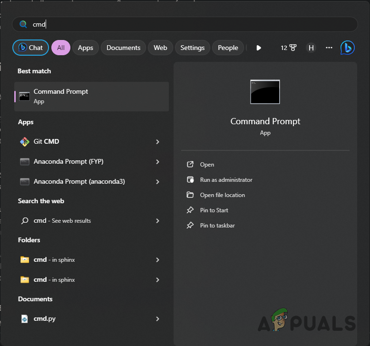Expand cmd.py options chevron
This screenshot has width=370, height=346.
click(157, 319)
